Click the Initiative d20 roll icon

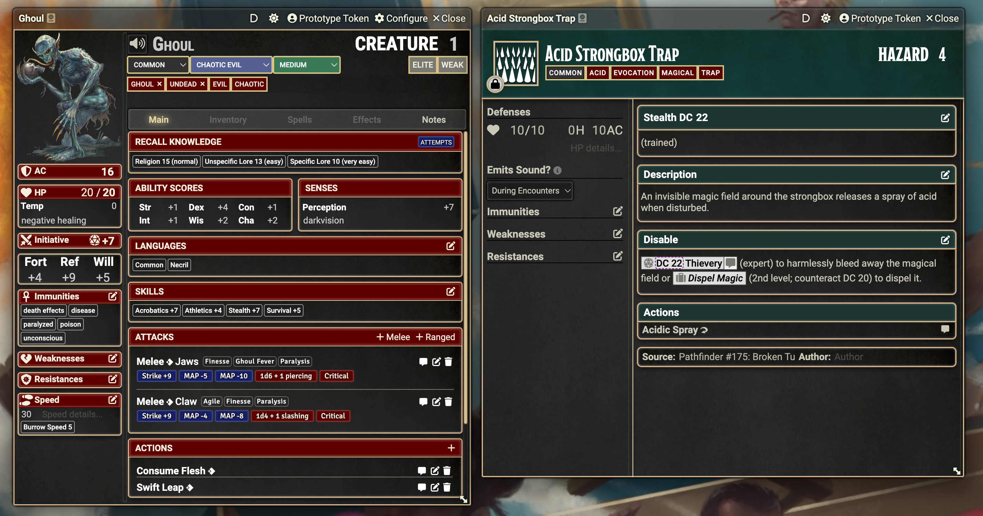tap(94, 240)
